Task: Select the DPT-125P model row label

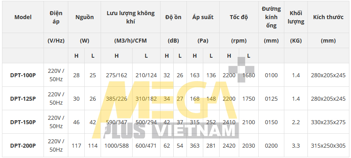Action: click(x=23, y=99)
